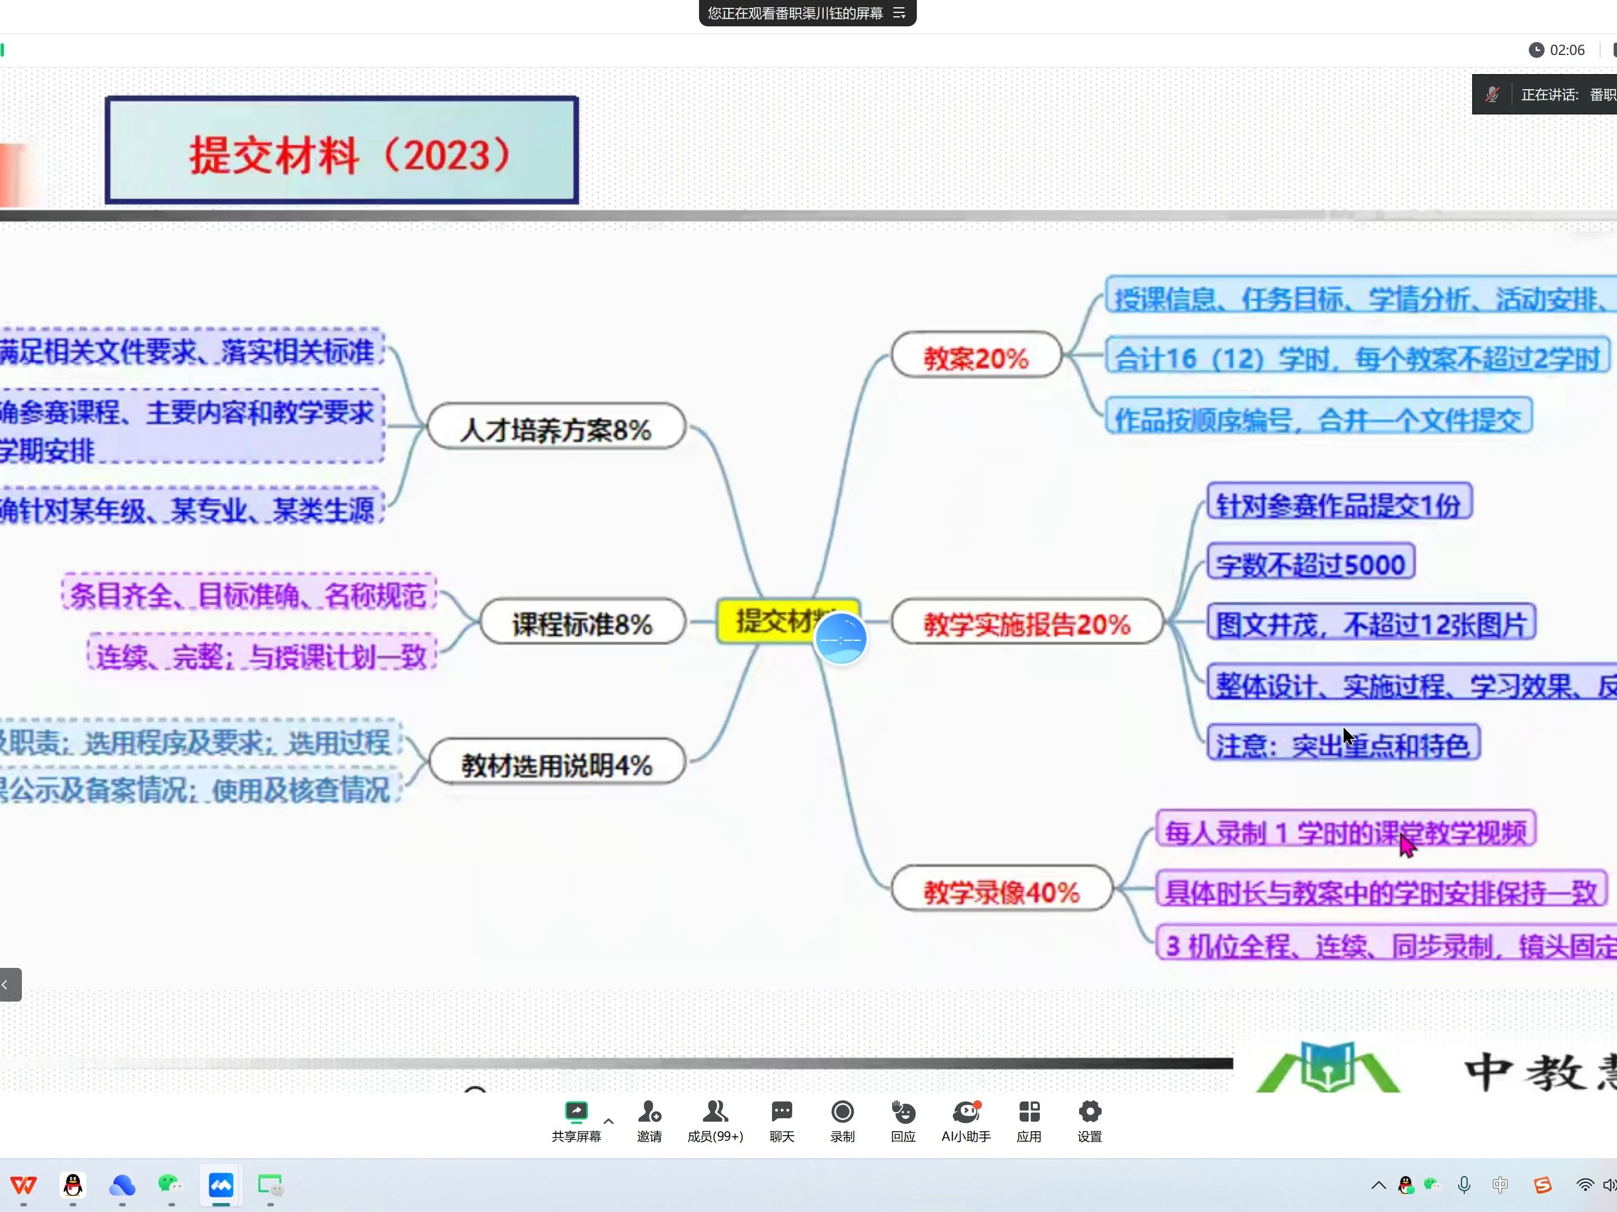Screen dimensions: 1617x1212
Task: Click the QQ tray icon
Action: pos(1405,1185)
